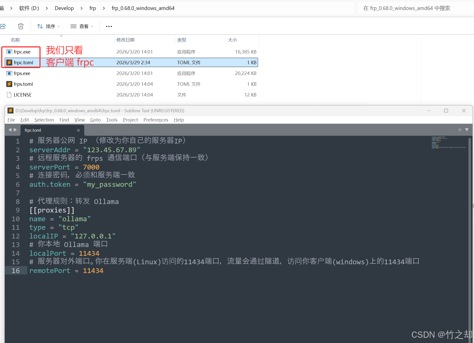Navigate to Develop breadcrumb folder

(x=64, y=8)
